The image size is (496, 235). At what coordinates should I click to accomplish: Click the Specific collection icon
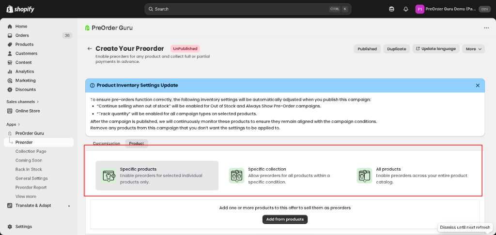[236, 176]
